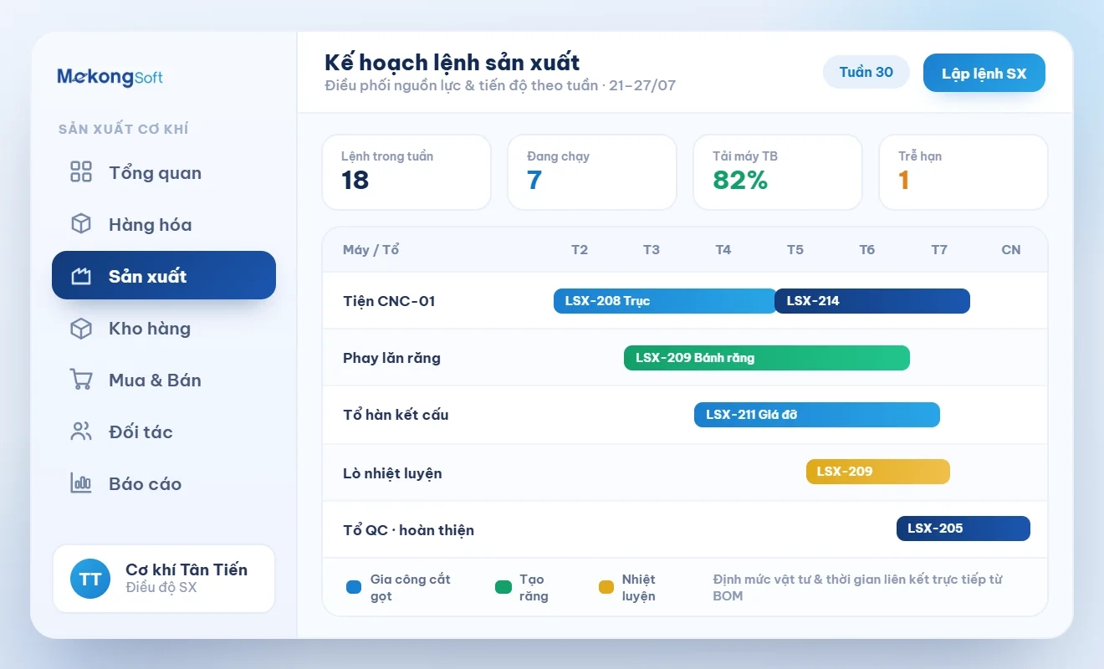1104x669 pixels.
Task: Open the Trễ hạn stat card
Action: point(963,172)
